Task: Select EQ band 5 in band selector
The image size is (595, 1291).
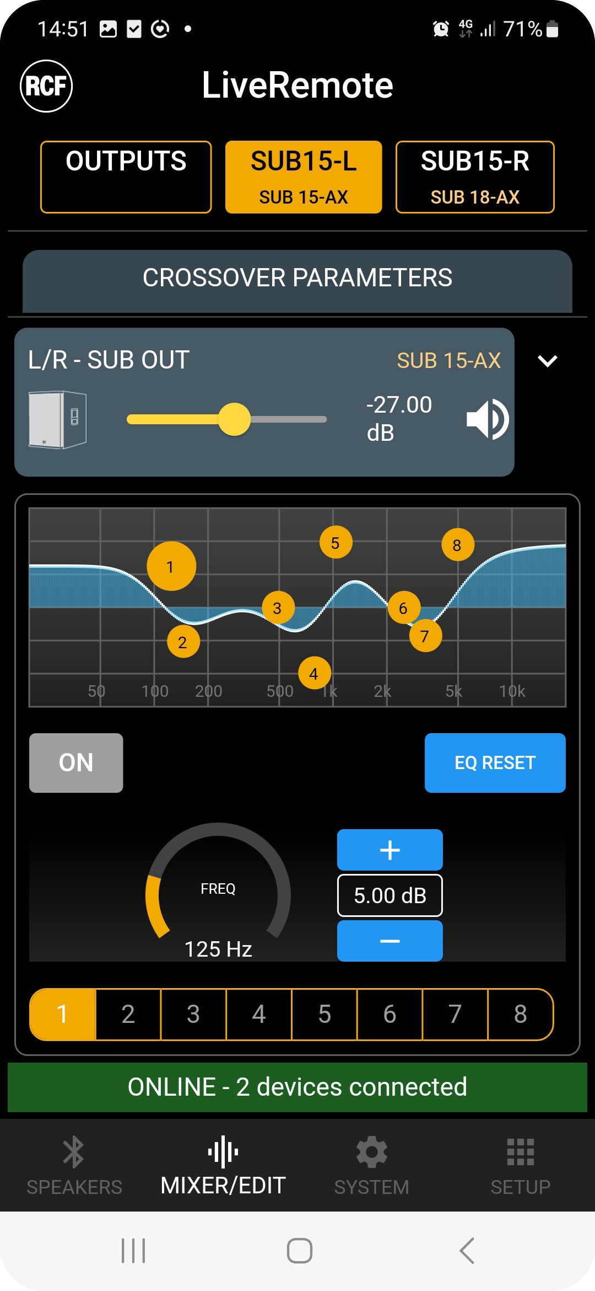Action: (324, 1014)
